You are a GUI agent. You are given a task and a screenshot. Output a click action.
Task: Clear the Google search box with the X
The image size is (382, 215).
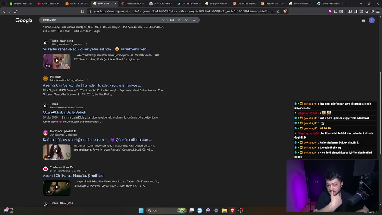point(163,20)
